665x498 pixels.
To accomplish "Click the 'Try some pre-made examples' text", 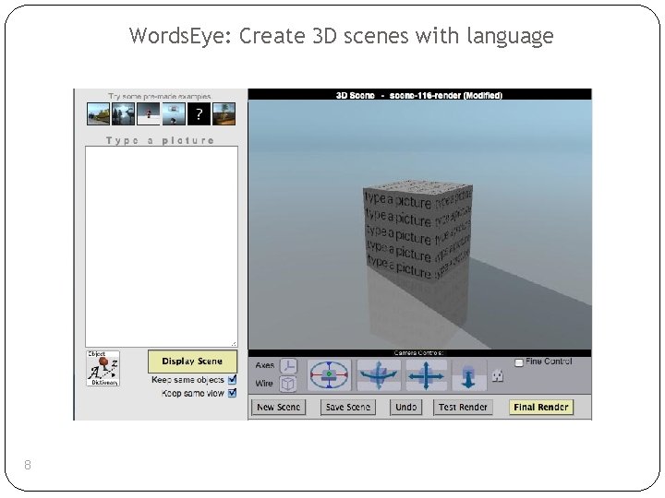I will point(160,96).
